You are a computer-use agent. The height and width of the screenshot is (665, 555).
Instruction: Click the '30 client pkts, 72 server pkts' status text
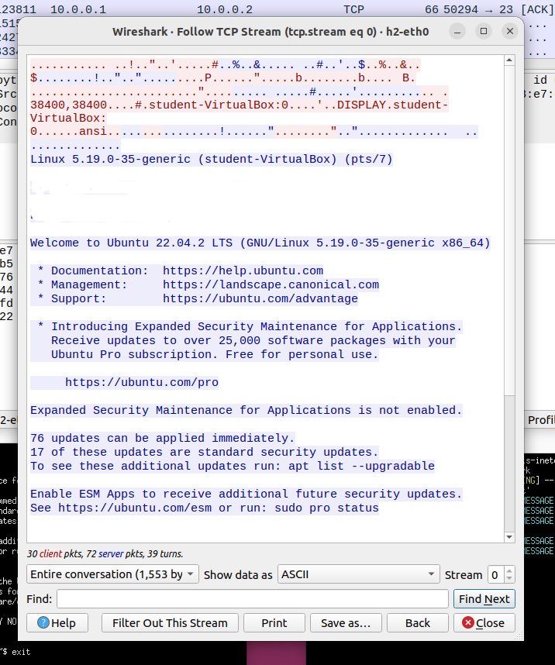pos(105,554)
